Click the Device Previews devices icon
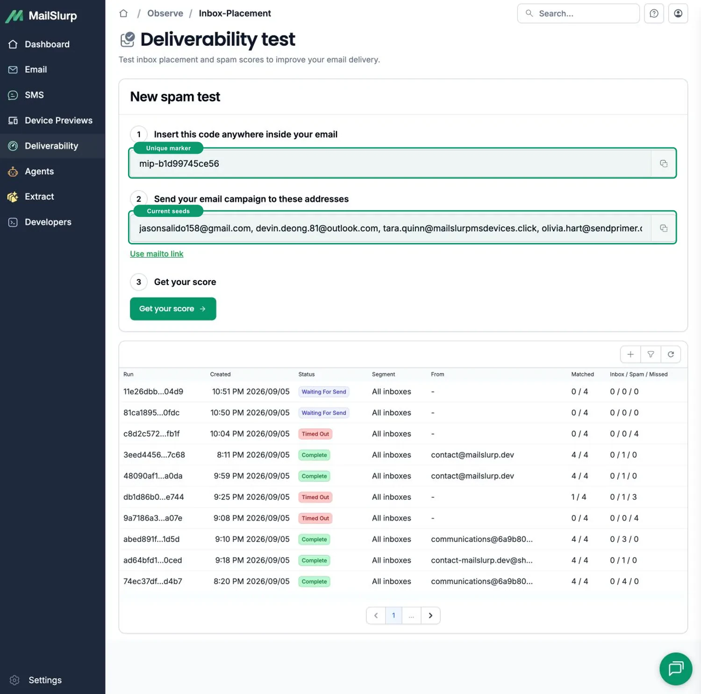 click(13, 121)
